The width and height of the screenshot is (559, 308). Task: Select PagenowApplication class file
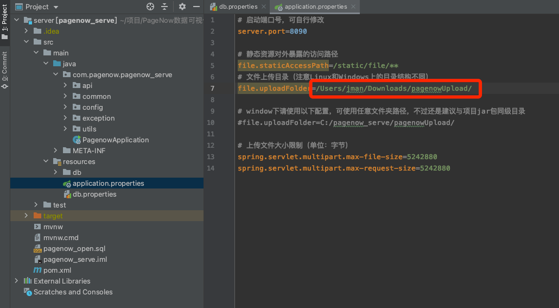click(x=115, y=140)
